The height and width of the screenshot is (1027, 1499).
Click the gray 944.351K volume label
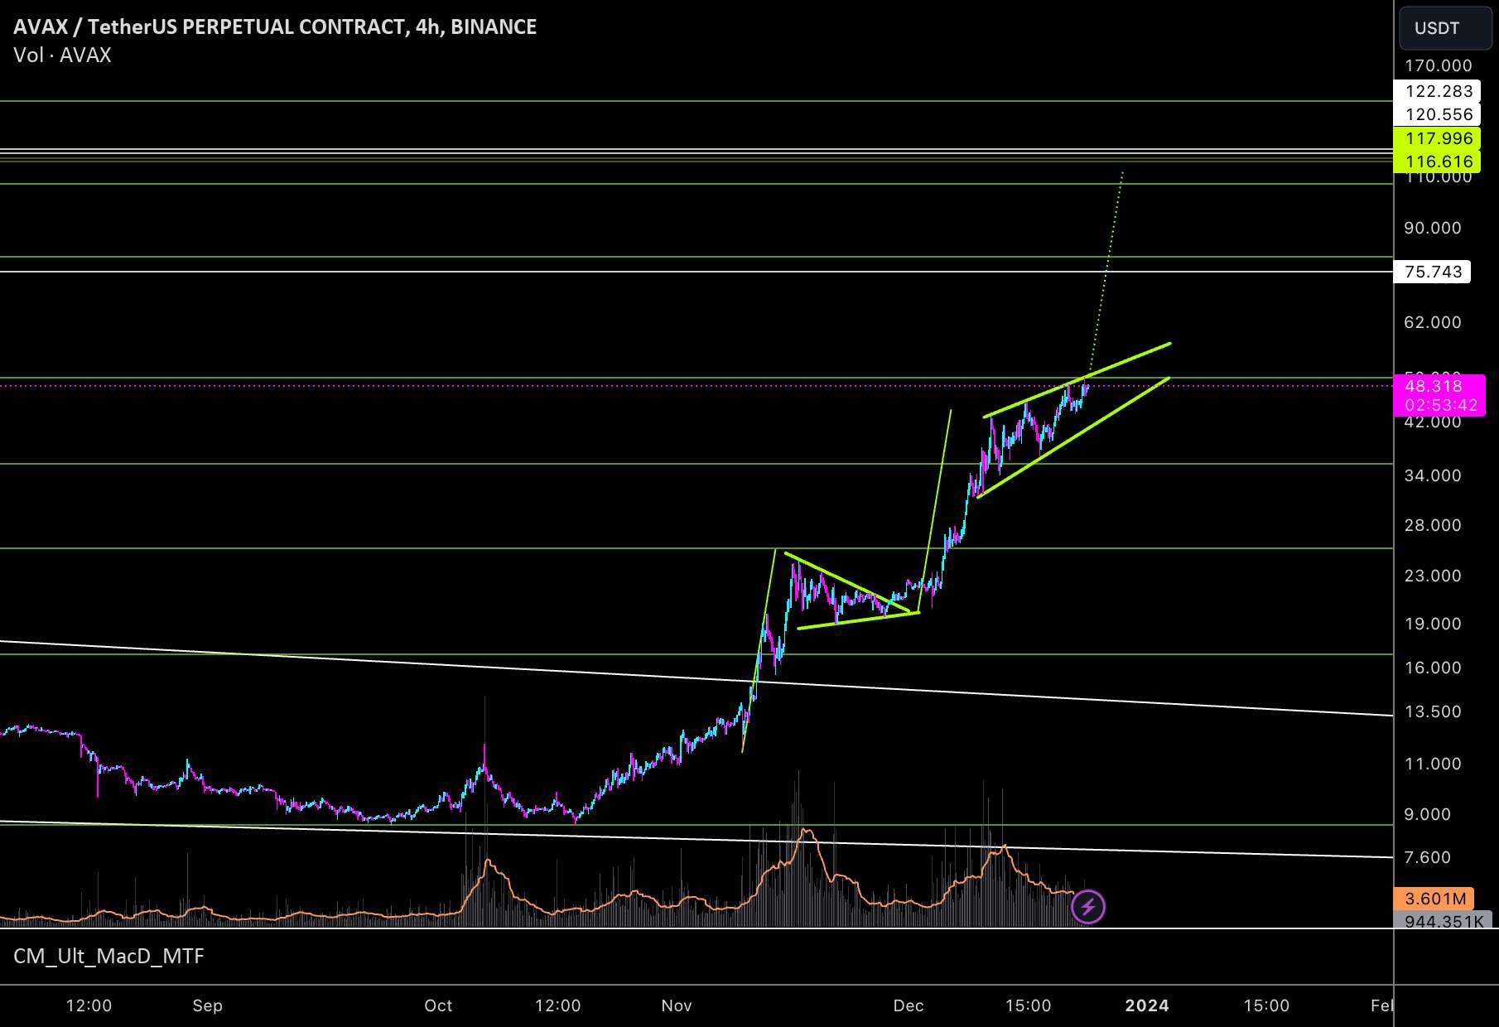1444,921
